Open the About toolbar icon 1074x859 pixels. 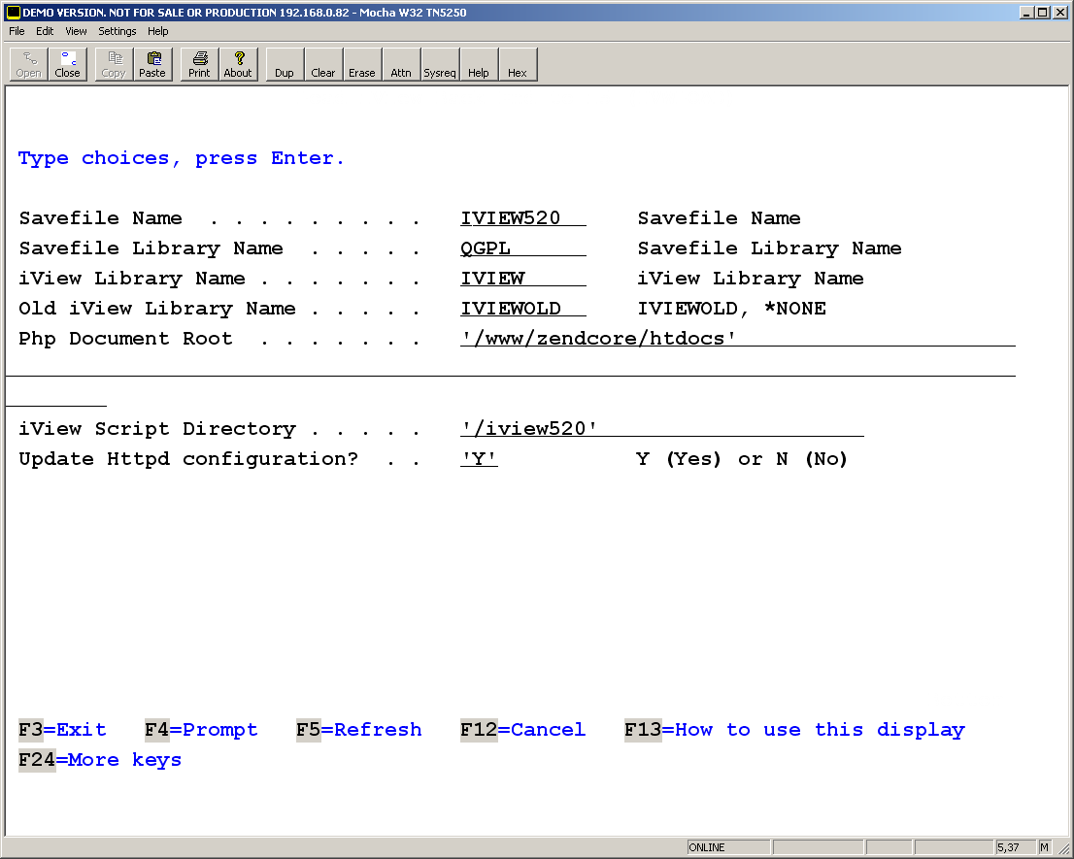coord(238,64)
